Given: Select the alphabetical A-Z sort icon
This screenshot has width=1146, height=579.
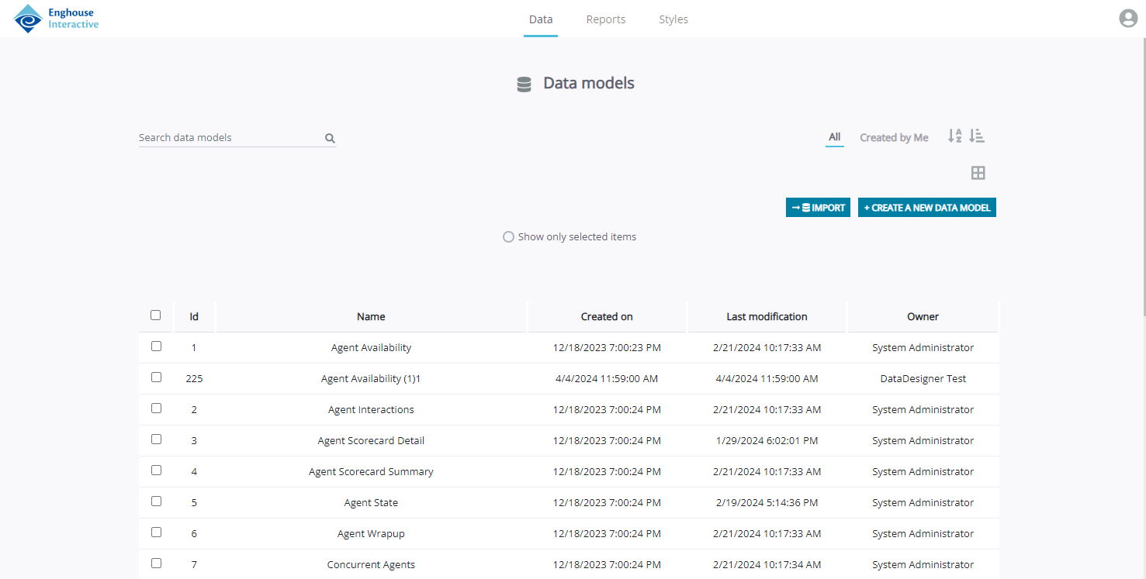Looking at the screenshot, I should point(954,136).
